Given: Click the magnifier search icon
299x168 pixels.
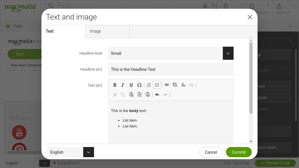Looking at the screenshot, I should click(51, 6).
